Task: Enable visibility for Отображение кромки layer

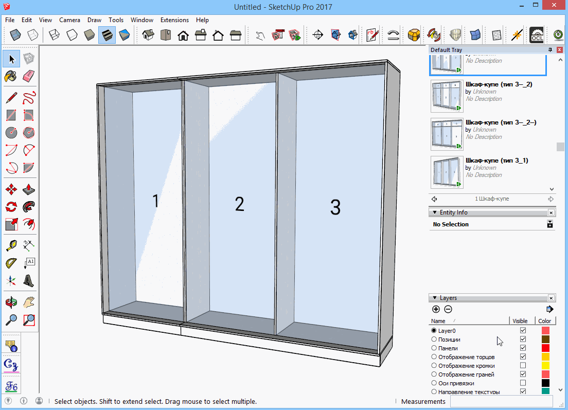Action: click(523, 366)
